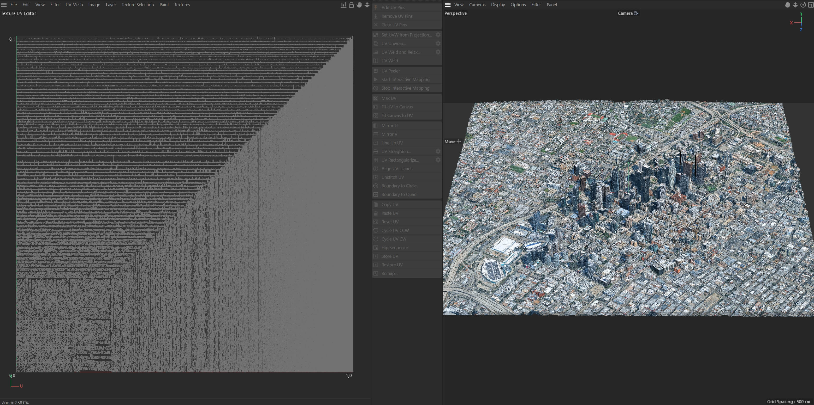Open the Layer menu in UV editor
814x405 pixels.
pos(111,5)
